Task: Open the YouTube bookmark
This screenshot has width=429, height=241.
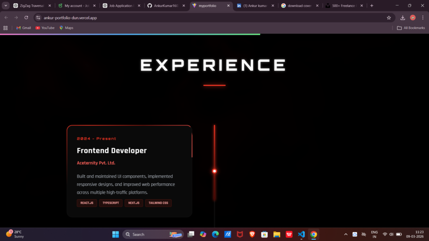Action: [x=45, y=28]
